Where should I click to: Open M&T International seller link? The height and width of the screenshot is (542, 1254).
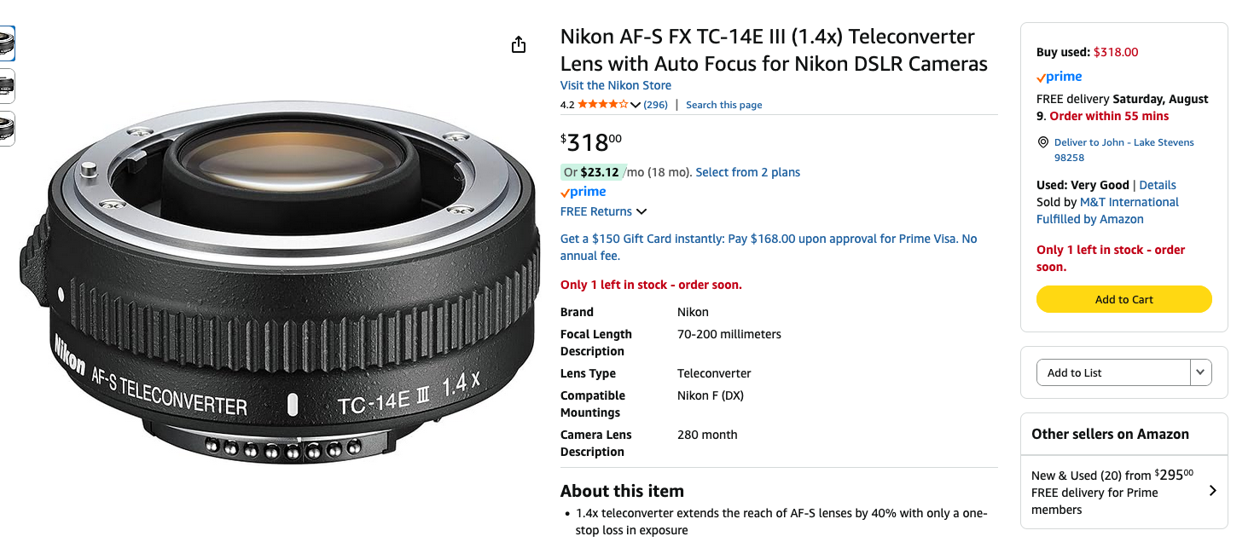click(x=1129, y=202)
